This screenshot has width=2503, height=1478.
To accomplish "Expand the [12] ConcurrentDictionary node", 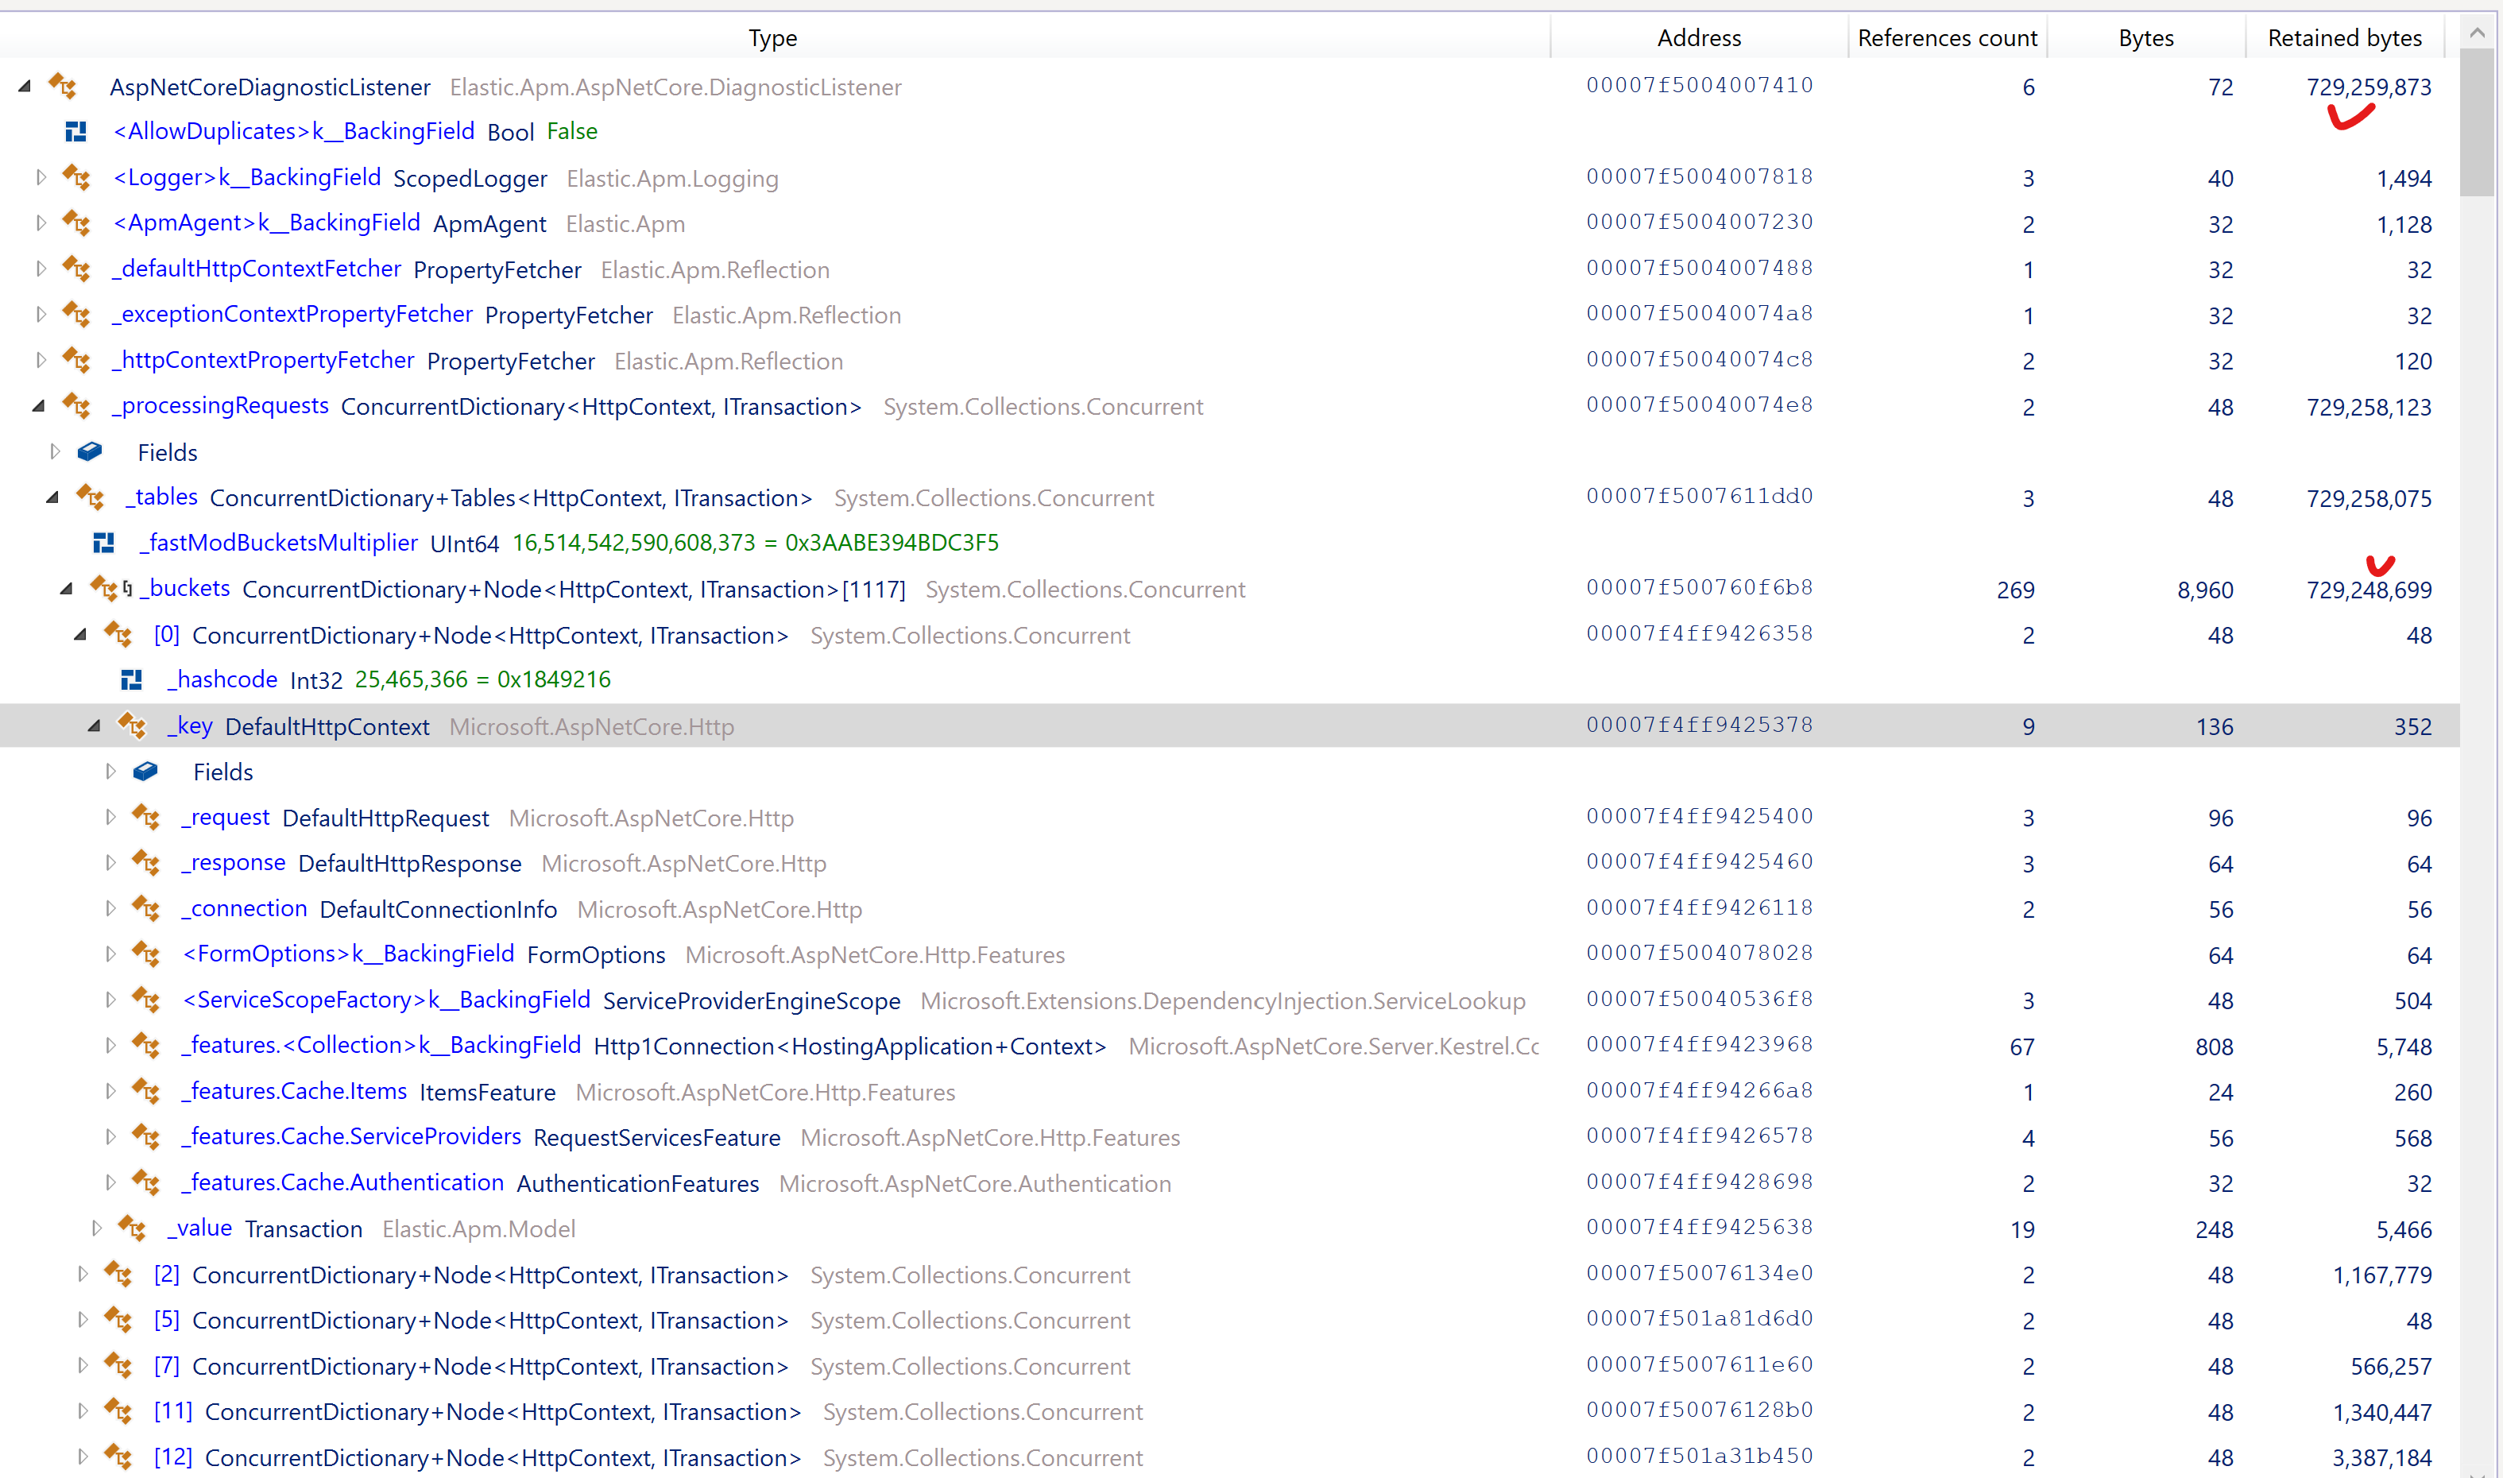I will pyautogui.click(x=82, y=1456).
